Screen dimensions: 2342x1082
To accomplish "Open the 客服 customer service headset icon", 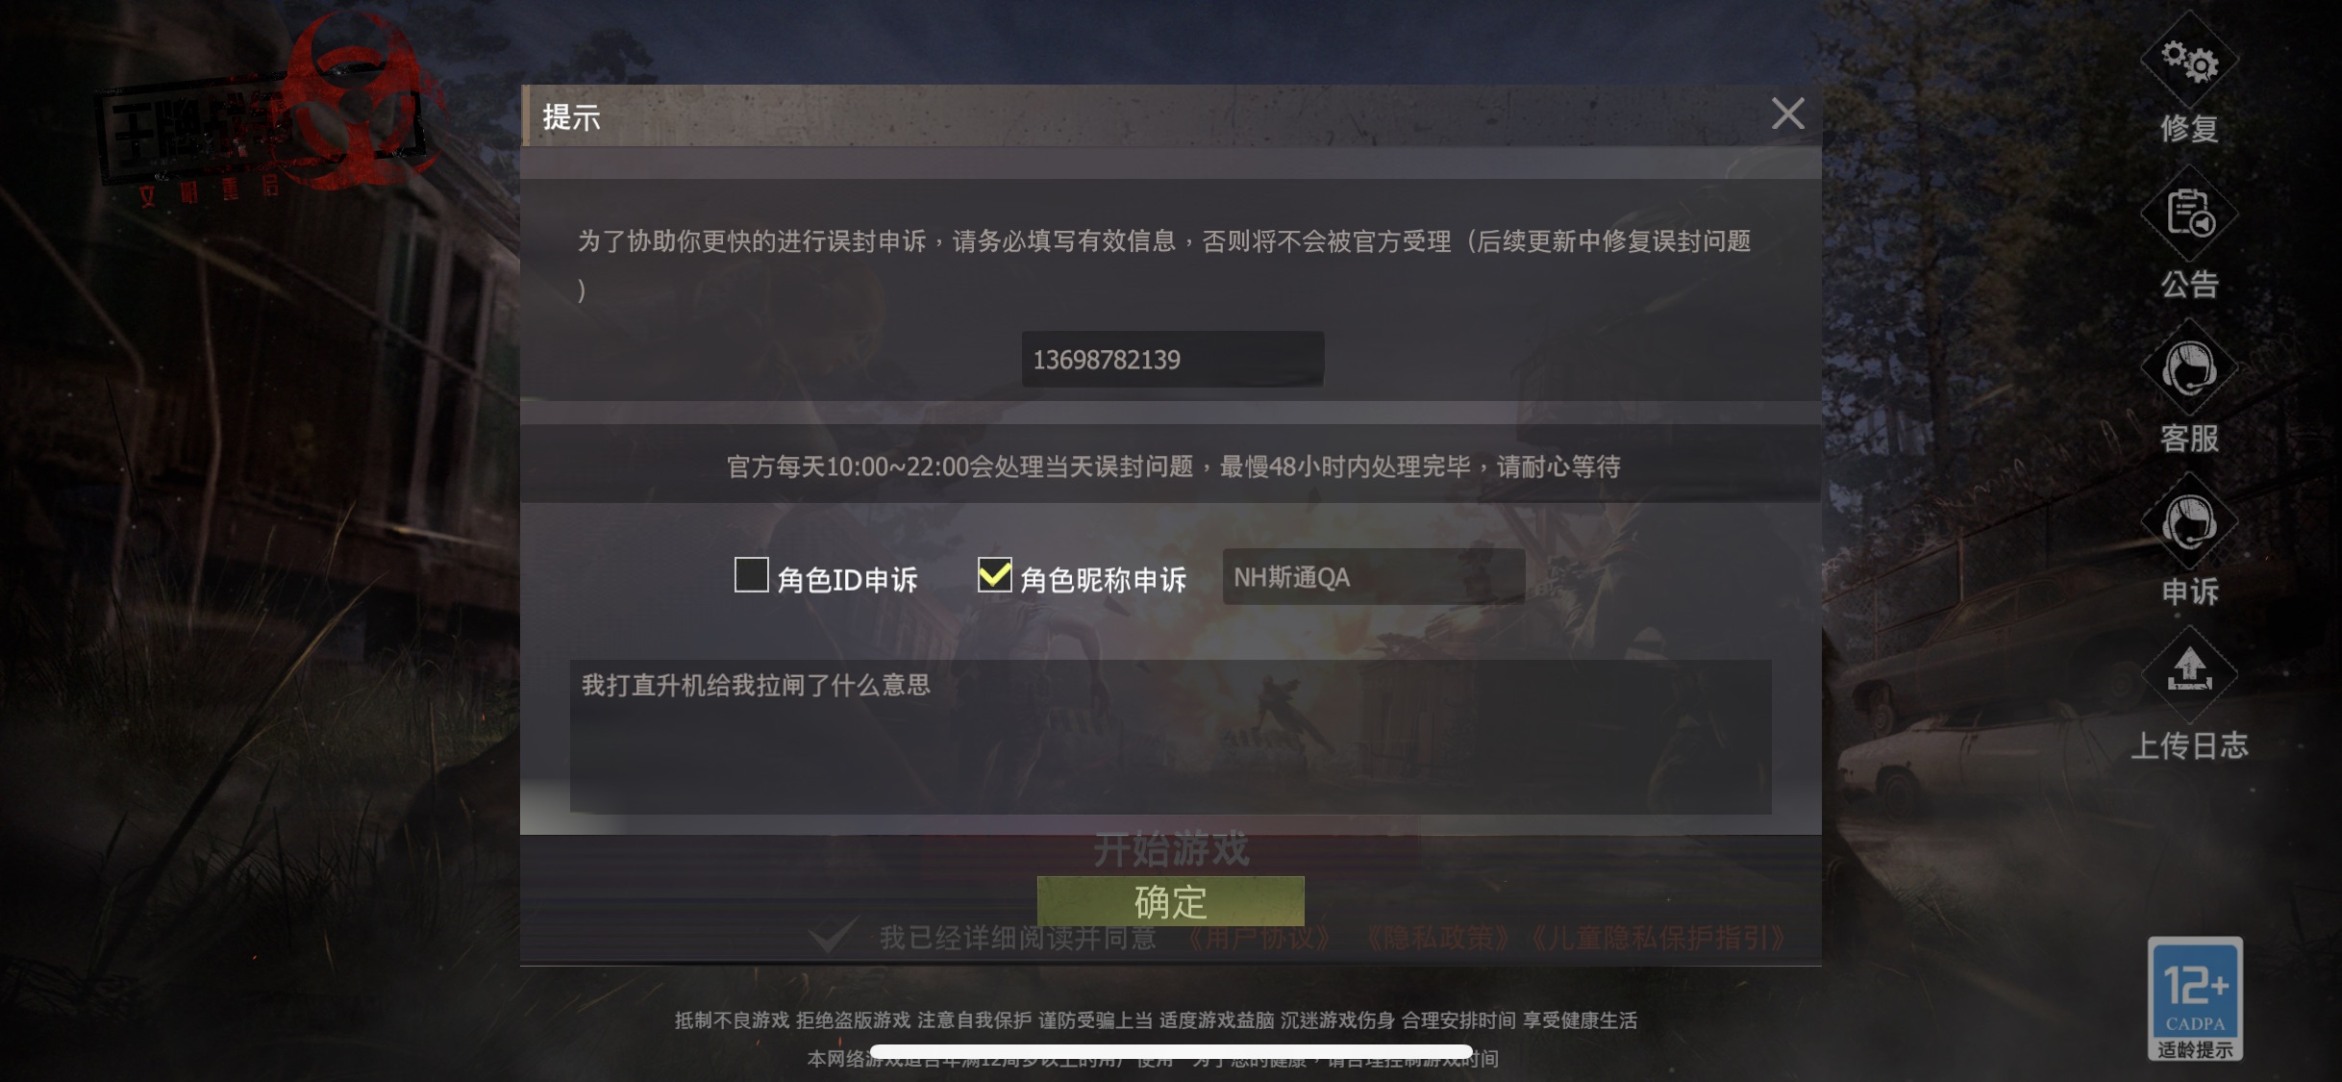I will click(x=2189, y=368).
